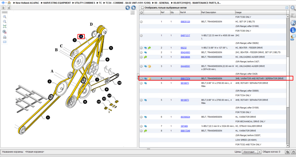Screen dimensions: 296x157
Task: Open the globe info icon in the sidebar
Action: pyautogui.click(x=293, y=23)
